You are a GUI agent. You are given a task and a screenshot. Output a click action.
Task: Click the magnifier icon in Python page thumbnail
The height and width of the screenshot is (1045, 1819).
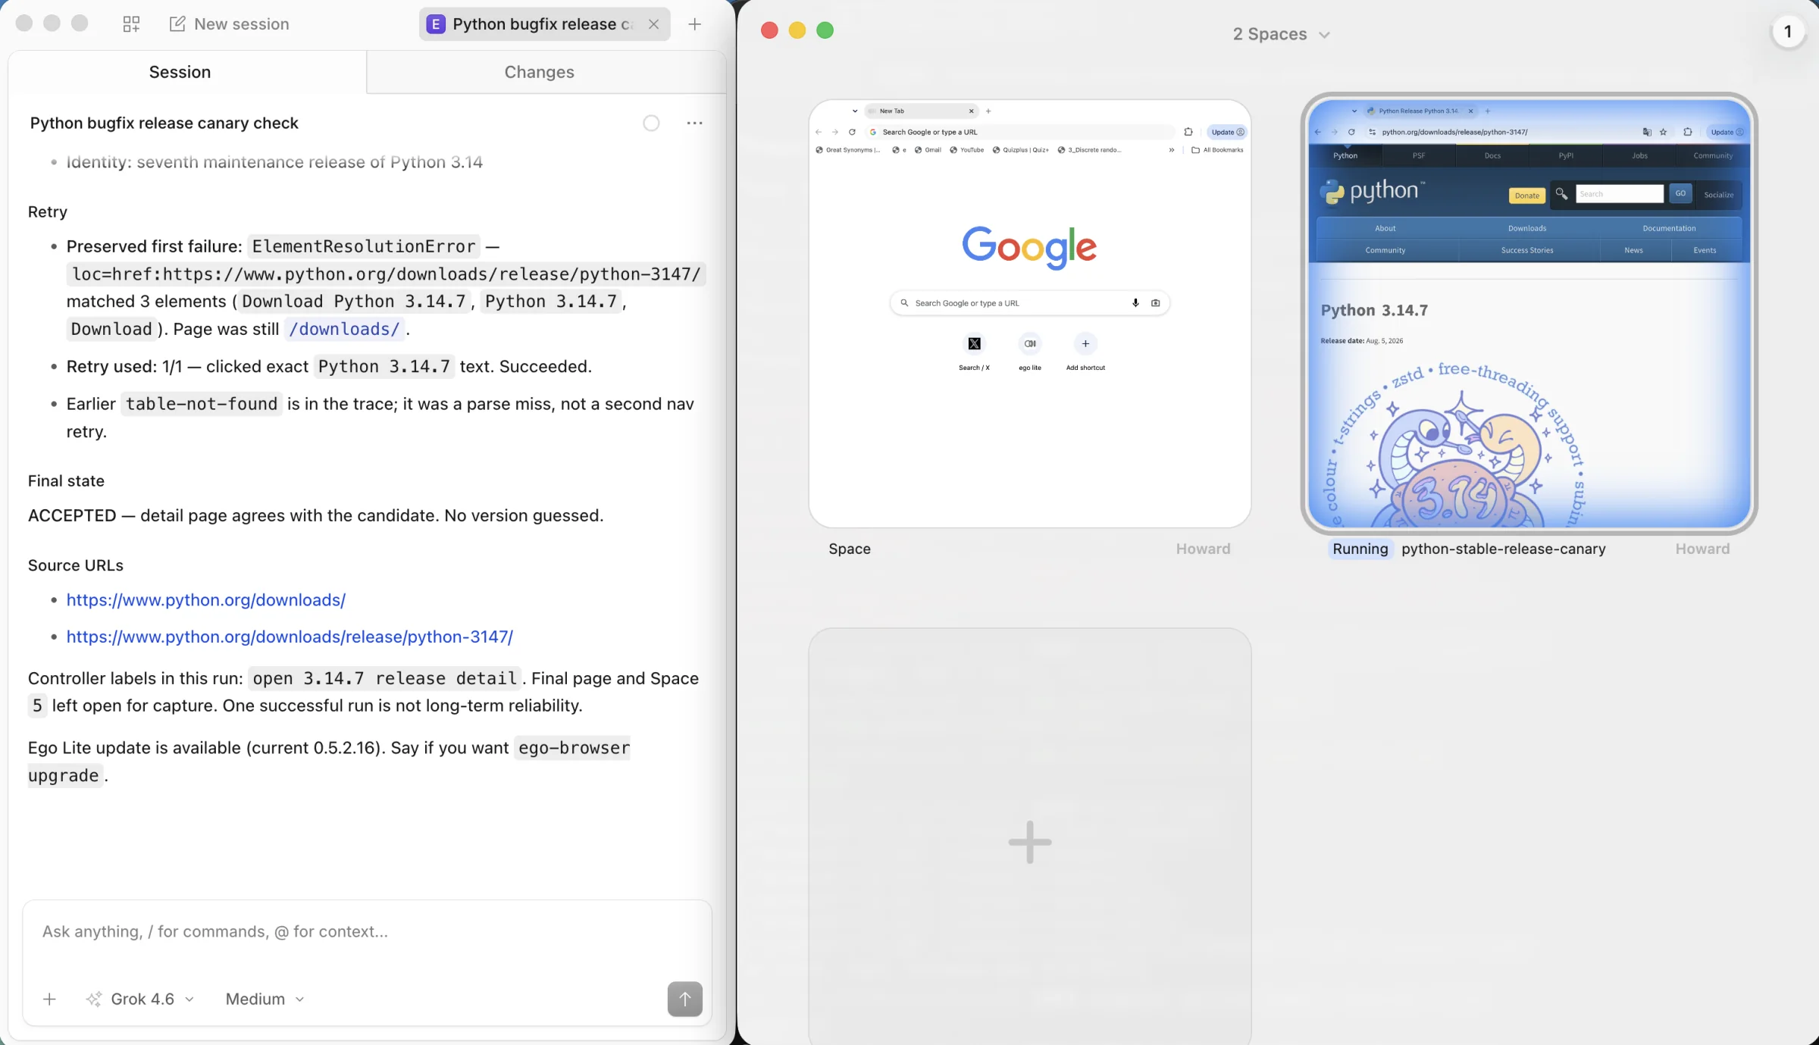[1561, 194]
